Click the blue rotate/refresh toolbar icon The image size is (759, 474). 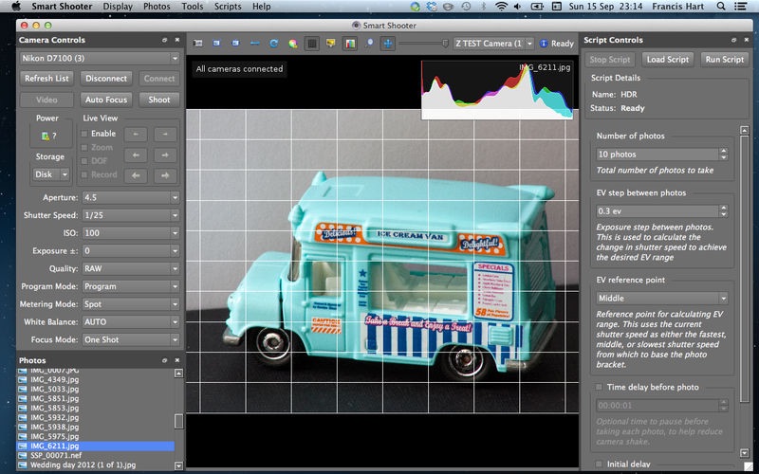tap(274, 44)
